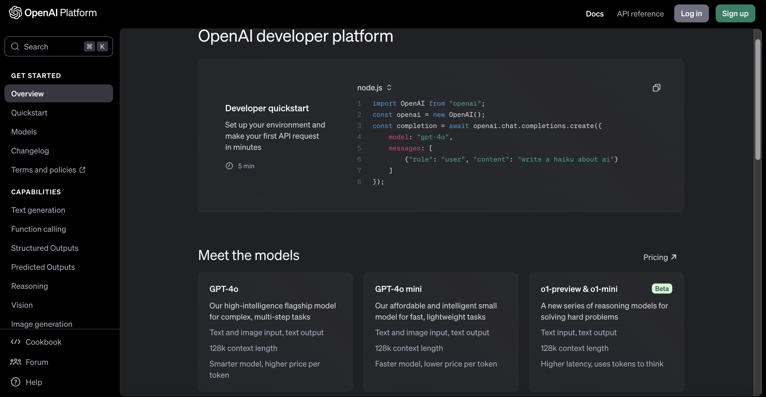Open Vision sidebar item

click(x=22, y=305)
